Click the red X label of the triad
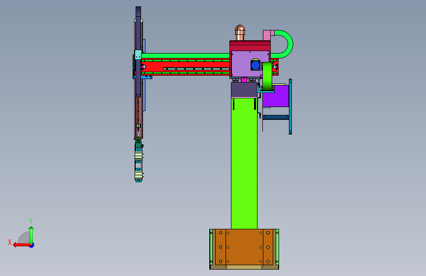The width and height of the screenshot is (426, 276). (10, 242)
